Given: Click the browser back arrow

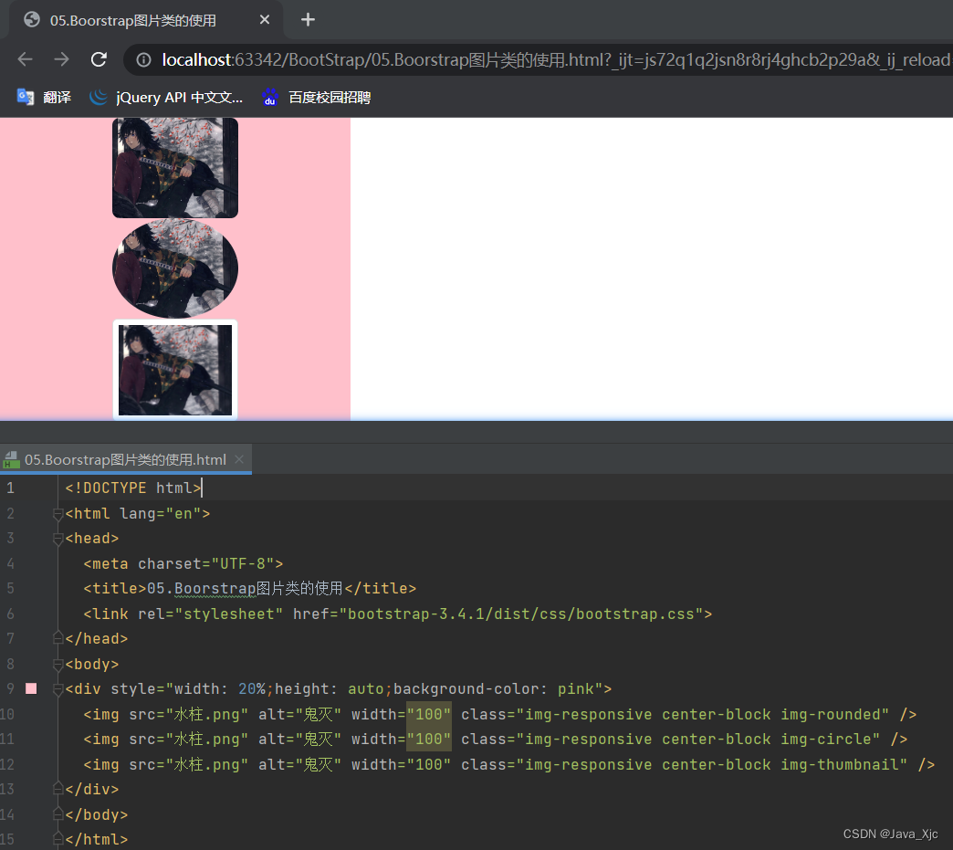Looking at the screenshot, I should tap(25, 59).
